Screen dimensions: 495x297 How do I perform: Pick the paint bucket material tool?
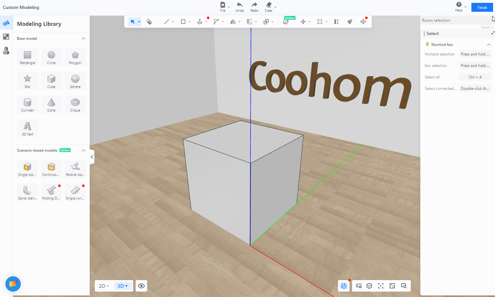tap(149, 22)
